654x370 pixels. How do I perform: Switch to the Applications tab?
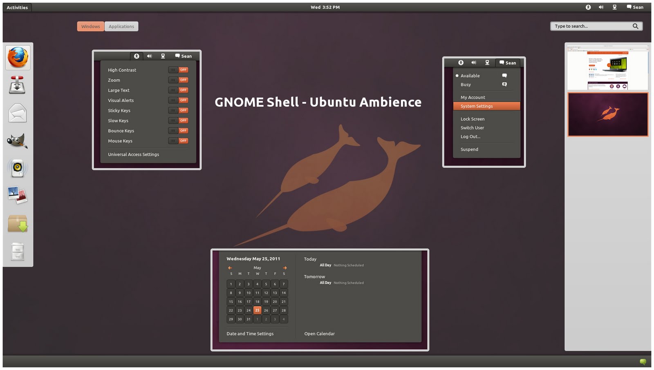coord(121,26)
